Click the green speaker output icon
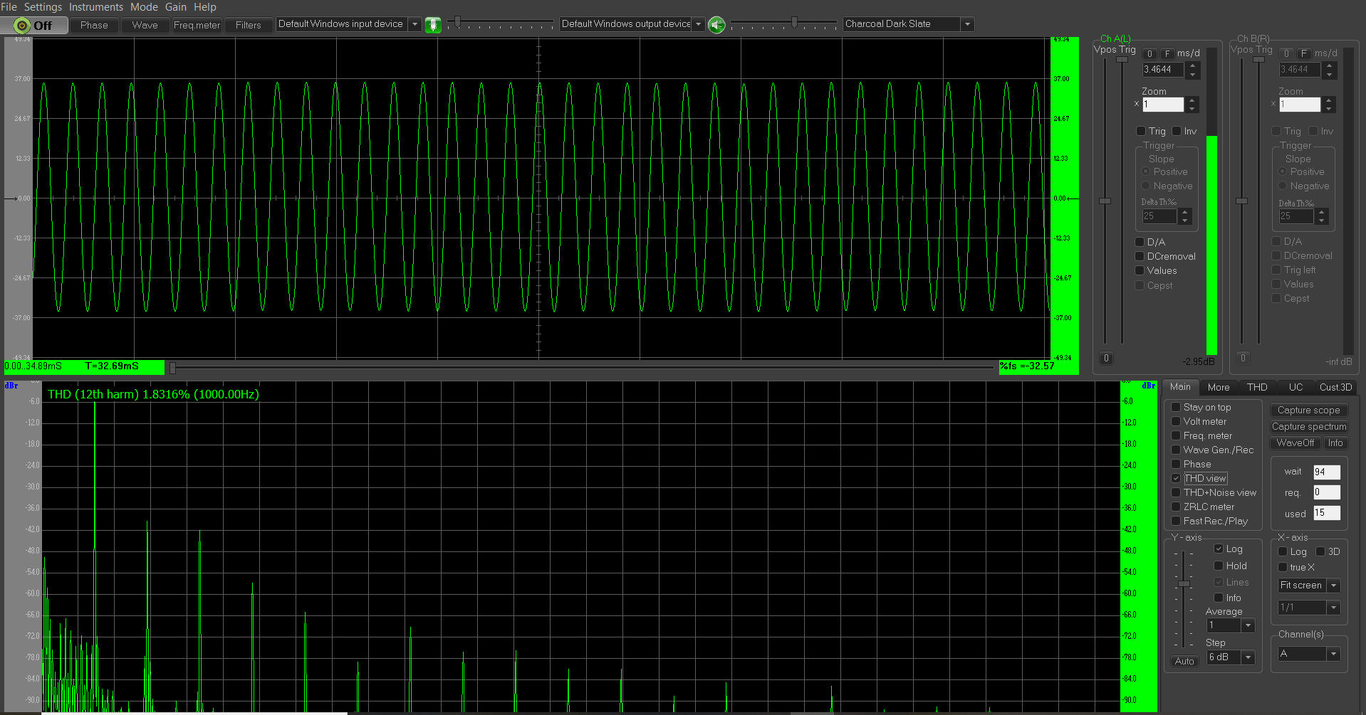Image resolution: width=1366 pixels, height=715 pixels. tap(716, 25)
